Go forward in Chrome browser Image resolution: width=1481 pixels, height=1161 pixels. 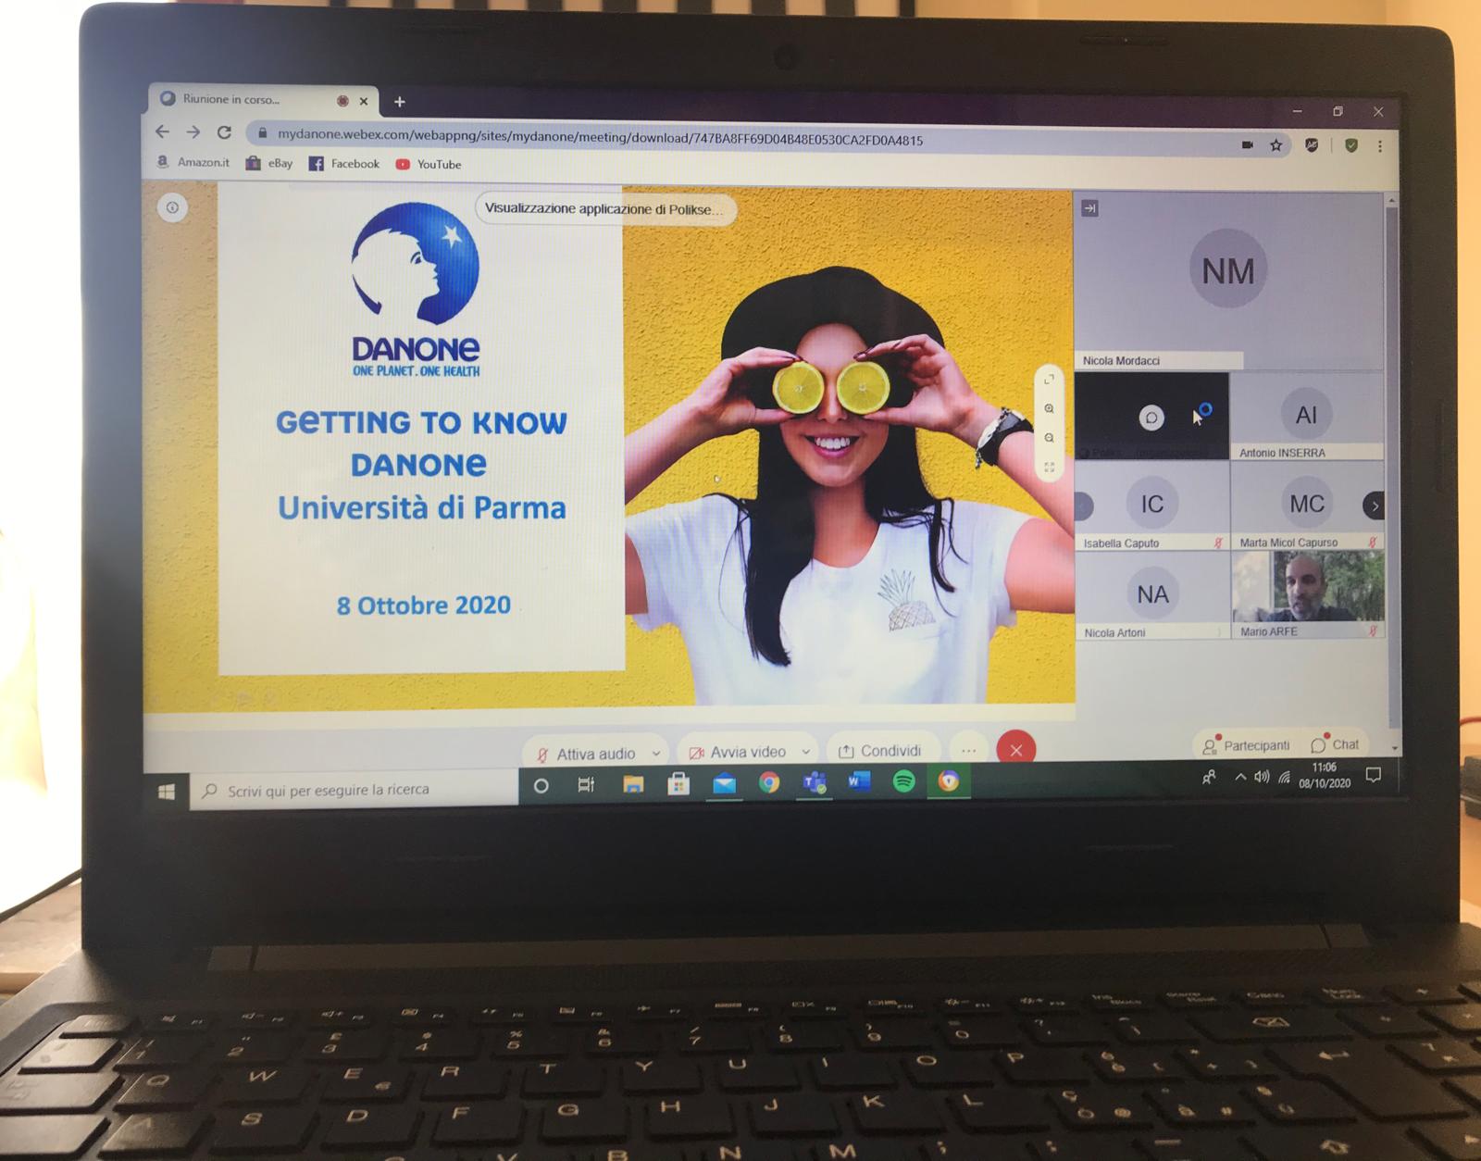point(193,132)
